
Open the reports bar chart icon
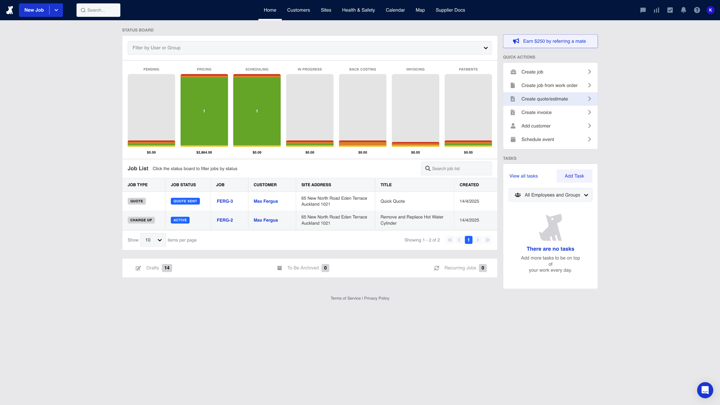click(x=656, y=10)
